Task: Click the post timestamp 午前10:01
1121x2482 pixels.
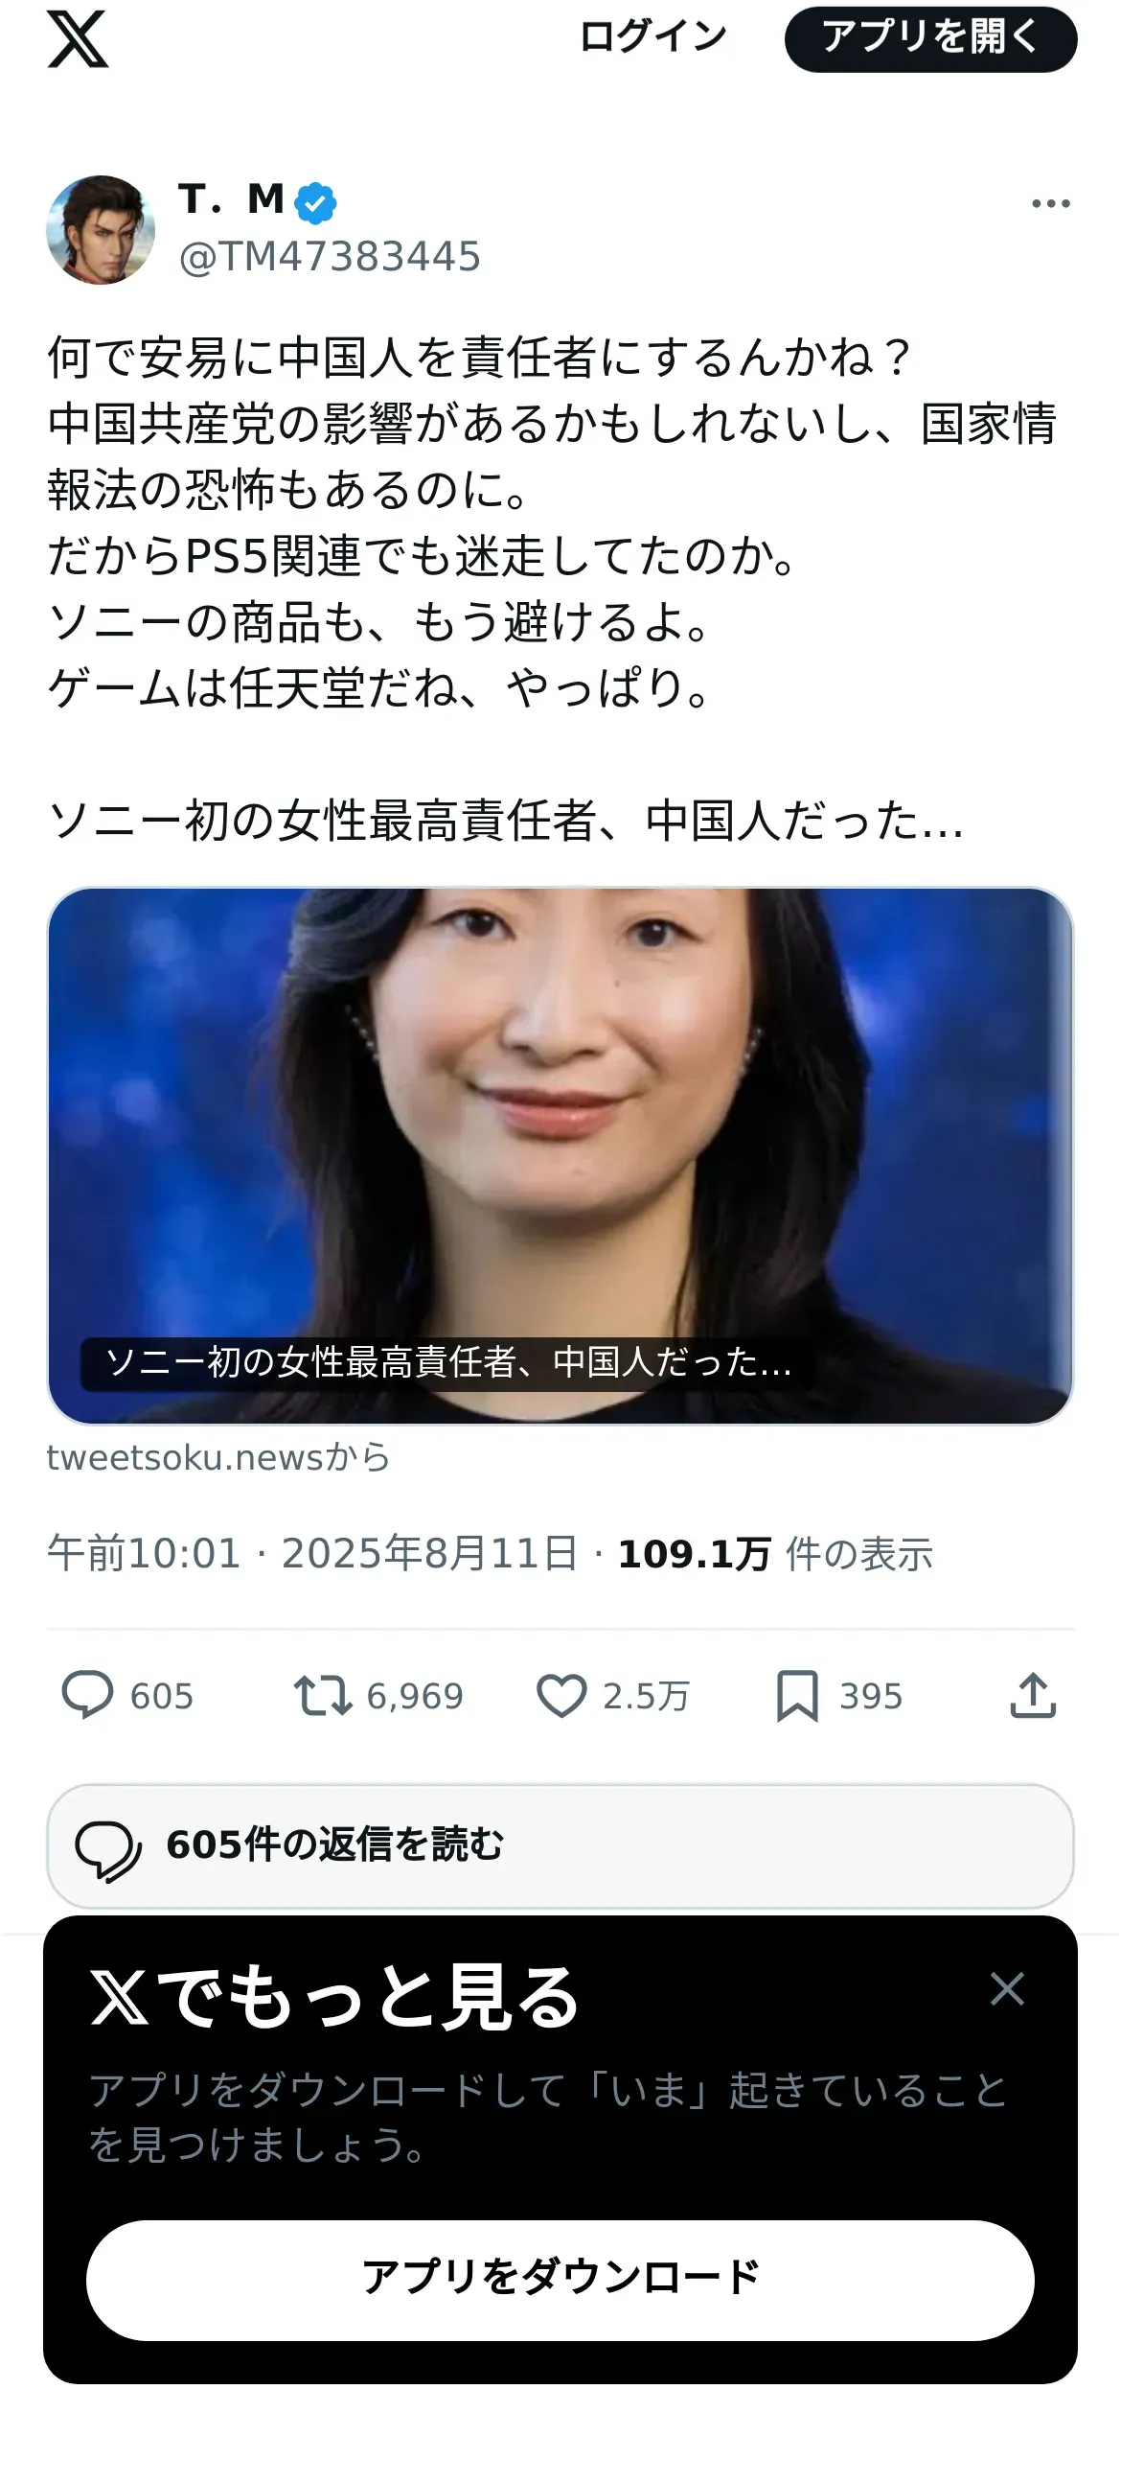Action: pos(144,1553)
